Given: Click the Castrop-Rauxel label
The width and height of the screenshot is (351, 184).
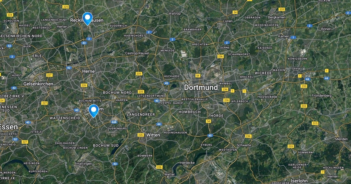Looking at the screenshot, I should pos(137,53).
